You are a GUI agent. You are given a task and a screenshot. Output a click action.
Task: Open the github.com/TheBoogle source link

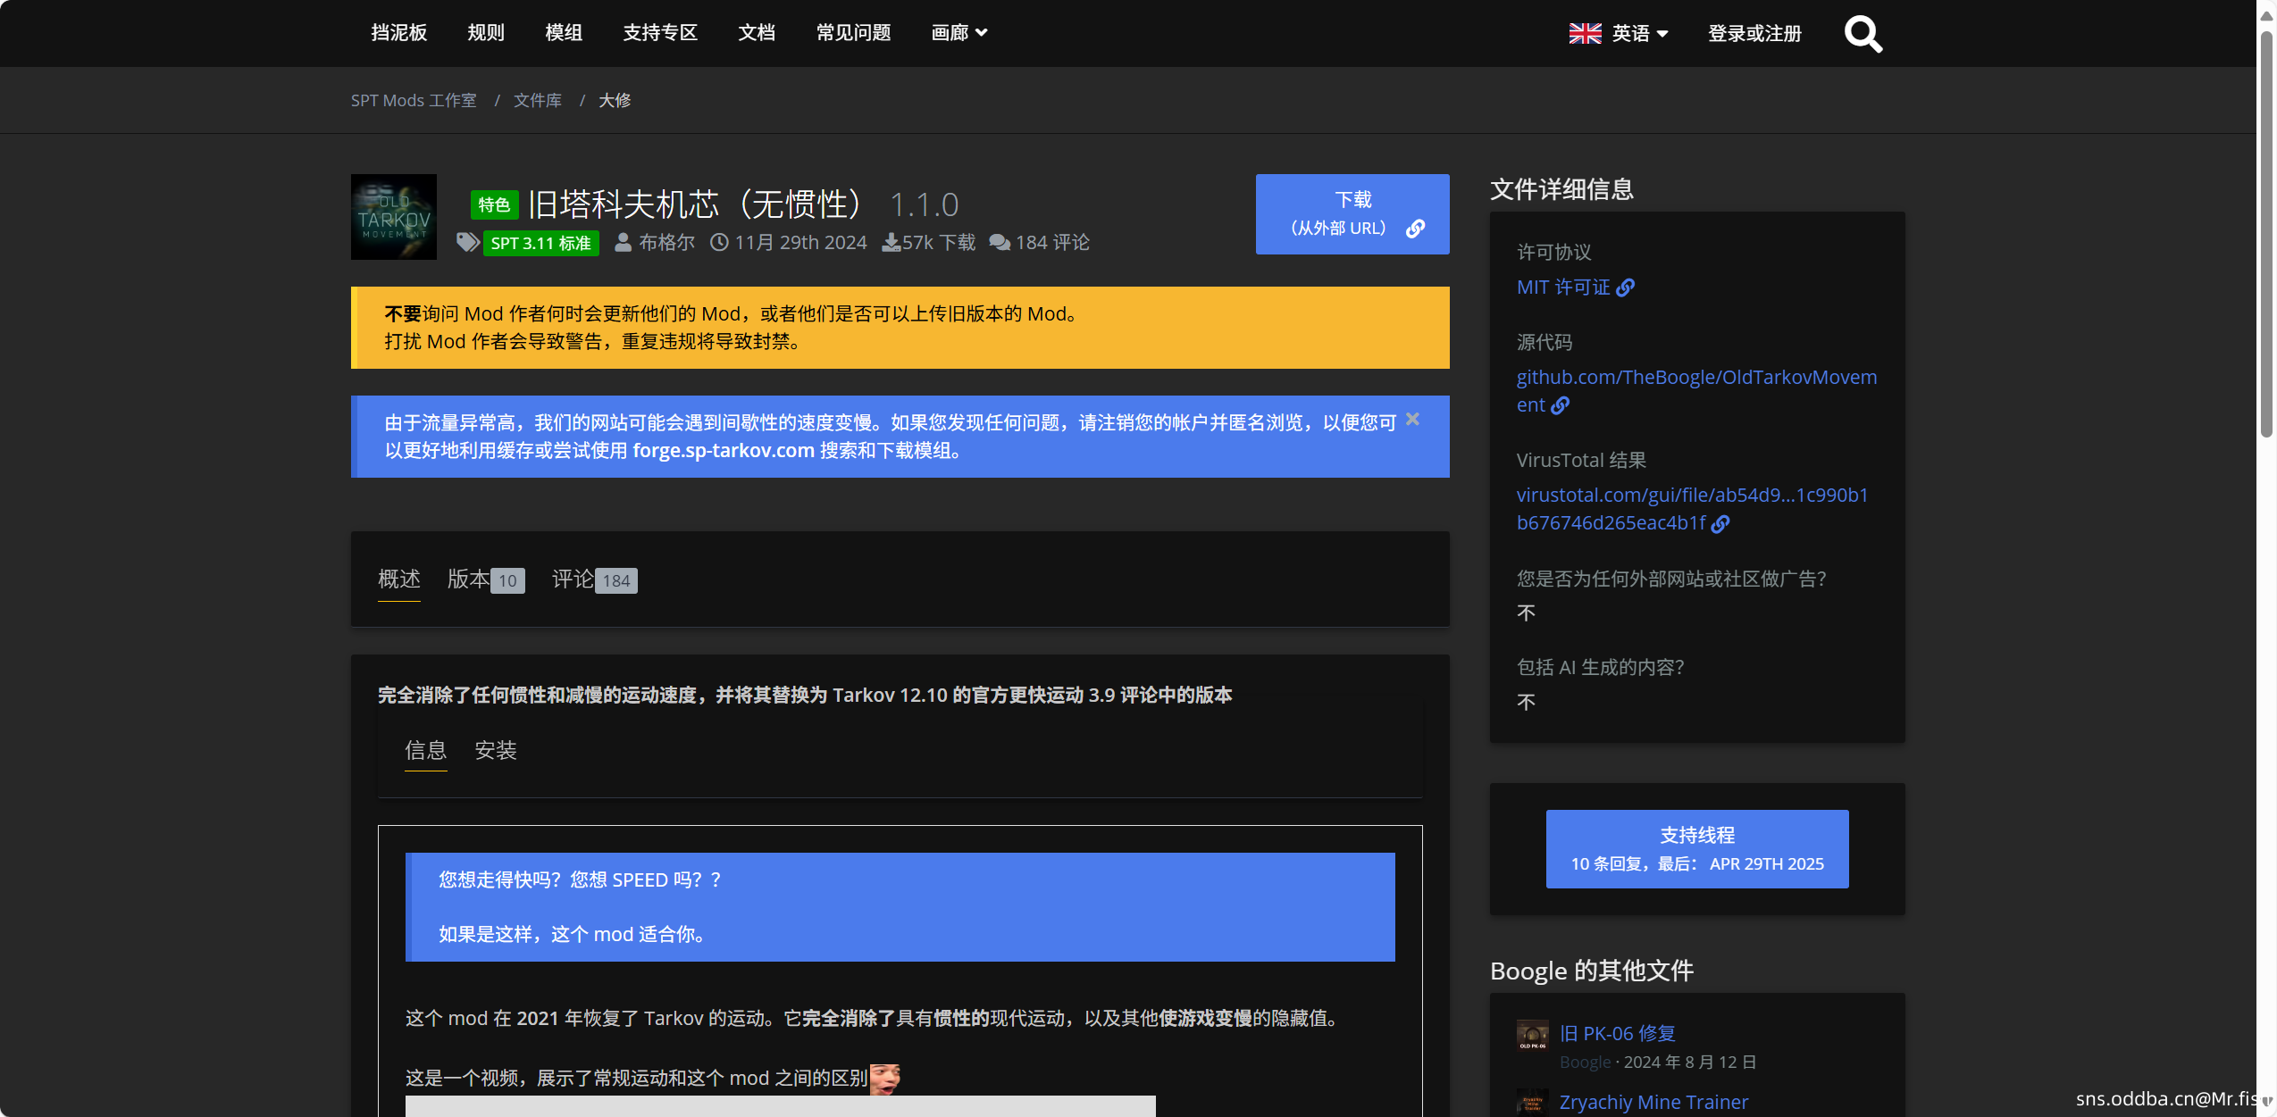click(1696, 391)
